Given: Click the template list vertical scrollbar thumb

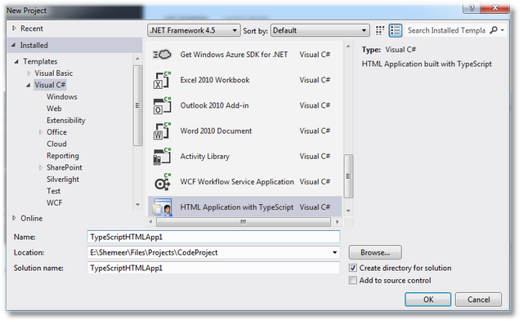Looking at the screenshot, I should [x=348, y=176].
